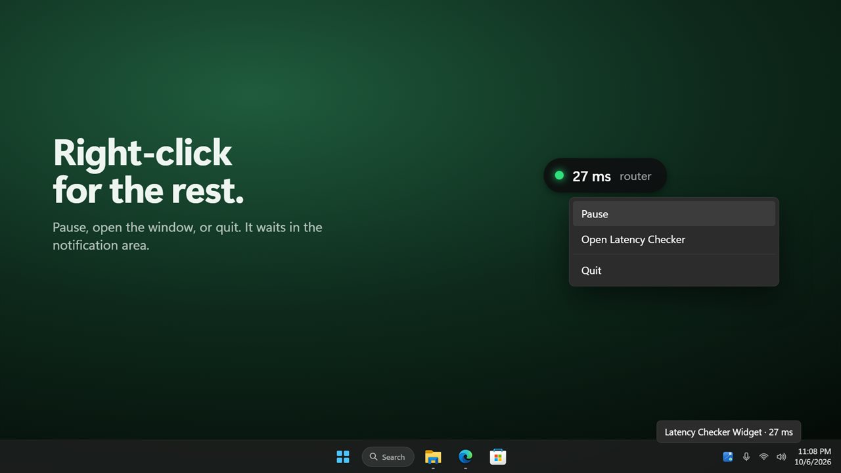Launch Microsoft Edge from the taskbar
Image resolution: width=841 pixels, height=473 pixels.
tap(465, 457)
